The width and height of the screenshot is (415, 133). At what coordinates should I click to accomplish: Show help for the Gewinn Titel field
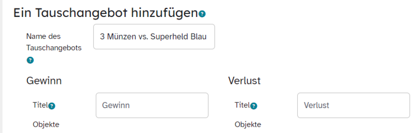52,106
